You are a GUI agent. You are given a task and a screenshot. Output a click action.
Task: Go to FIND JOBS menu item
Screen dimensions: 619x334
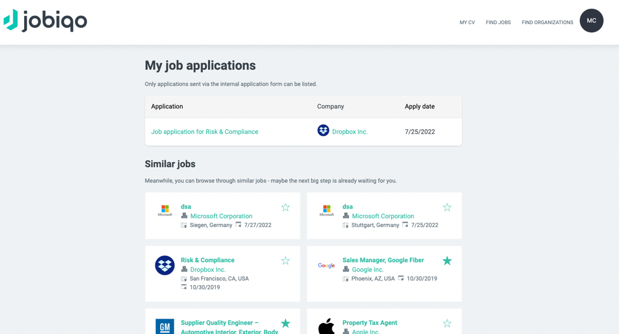(498, 22)
